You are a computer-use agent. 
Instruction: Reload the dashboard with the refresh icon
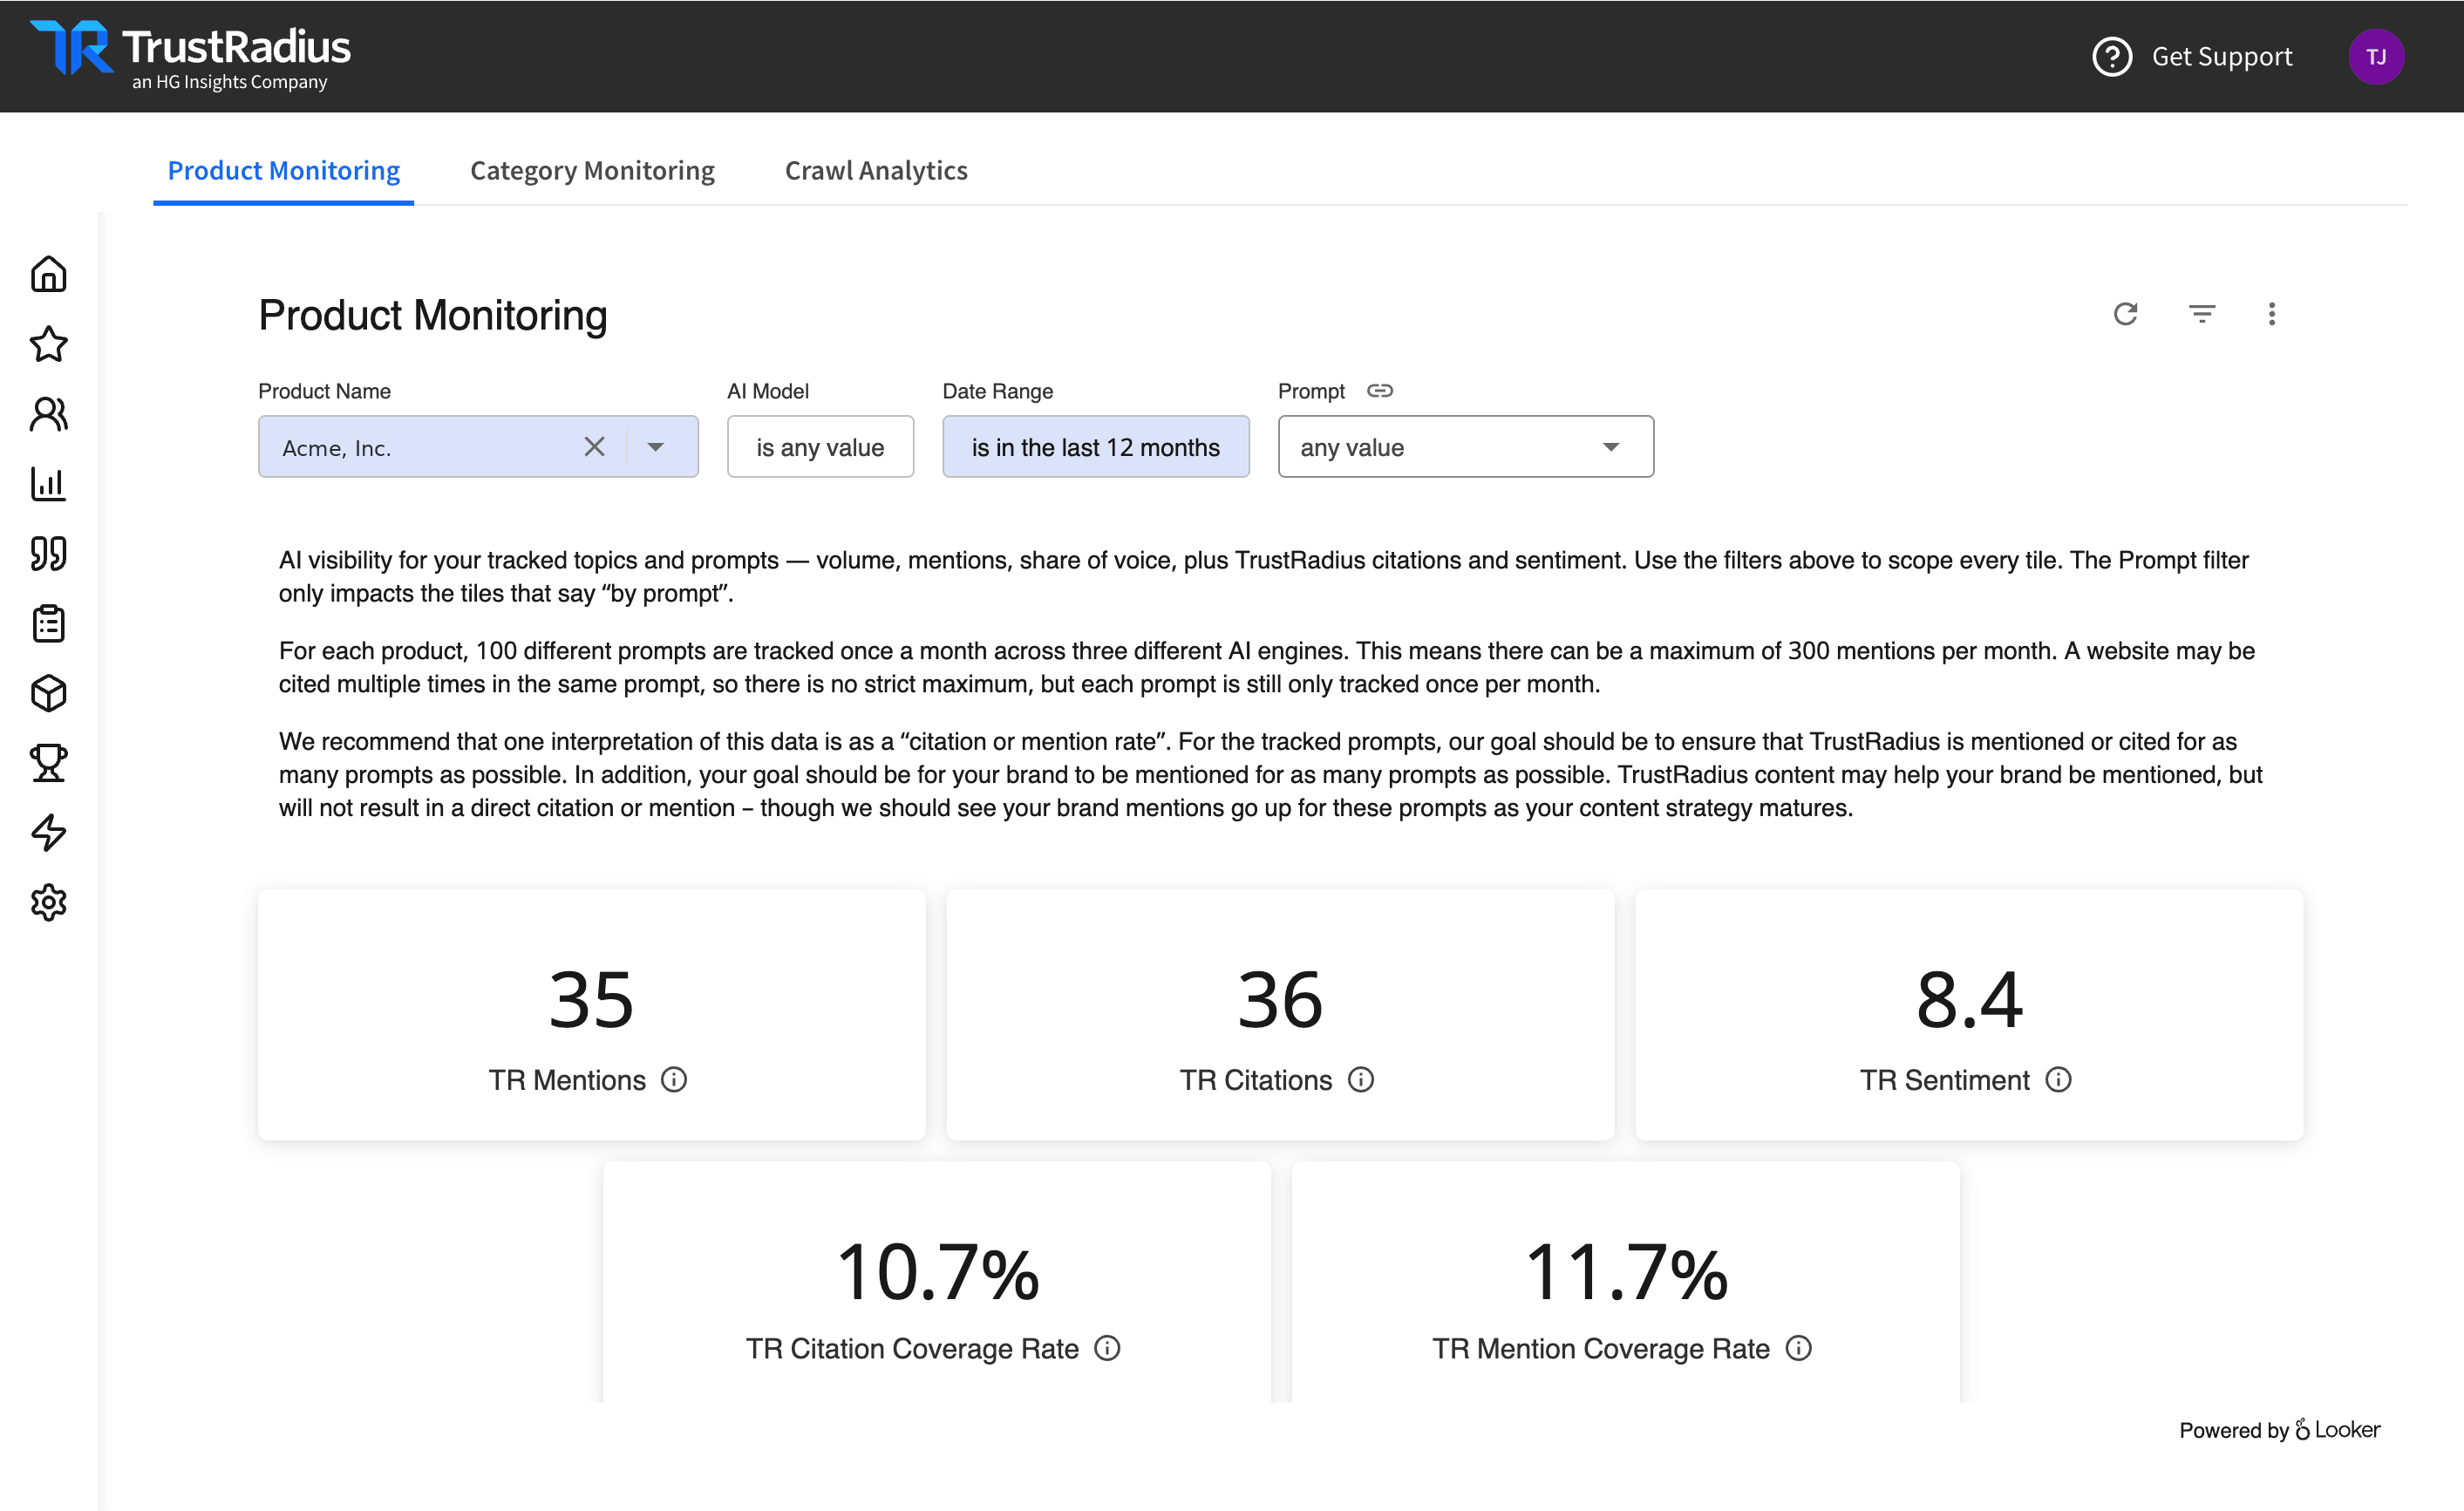coord(2125,314)
